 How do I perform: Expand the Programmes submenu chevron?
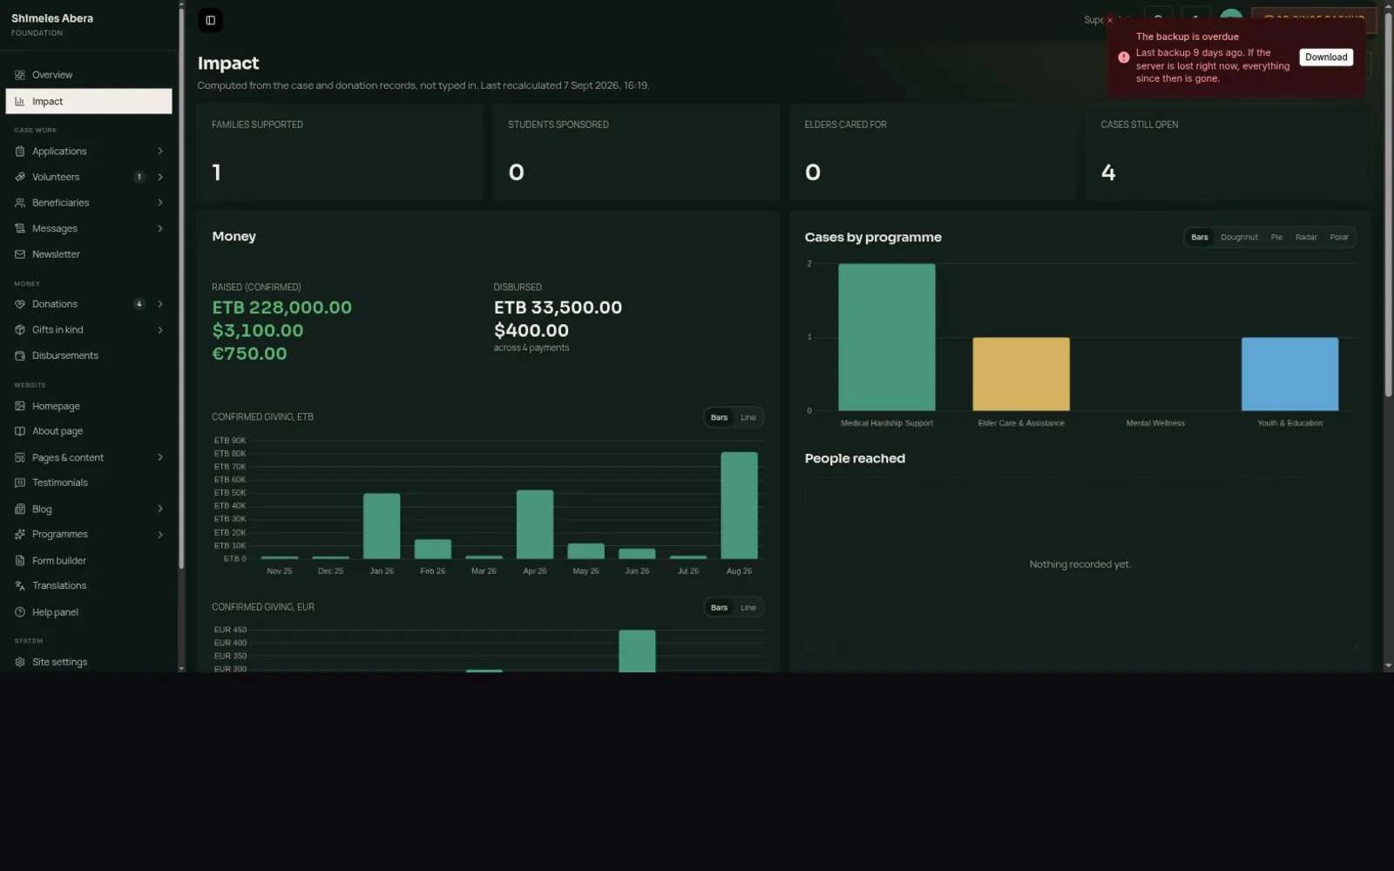[160, 535]
